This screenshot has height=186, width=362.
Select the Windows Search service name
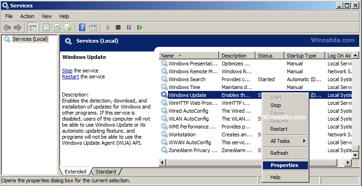tap(187, 79)
